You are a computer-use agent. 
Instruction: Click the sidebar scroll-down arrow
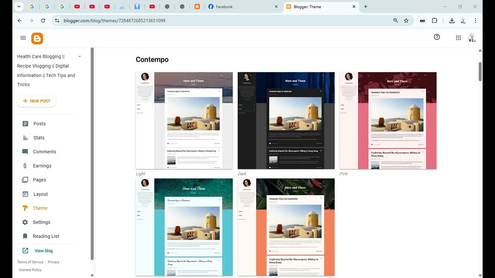point(92,275)
